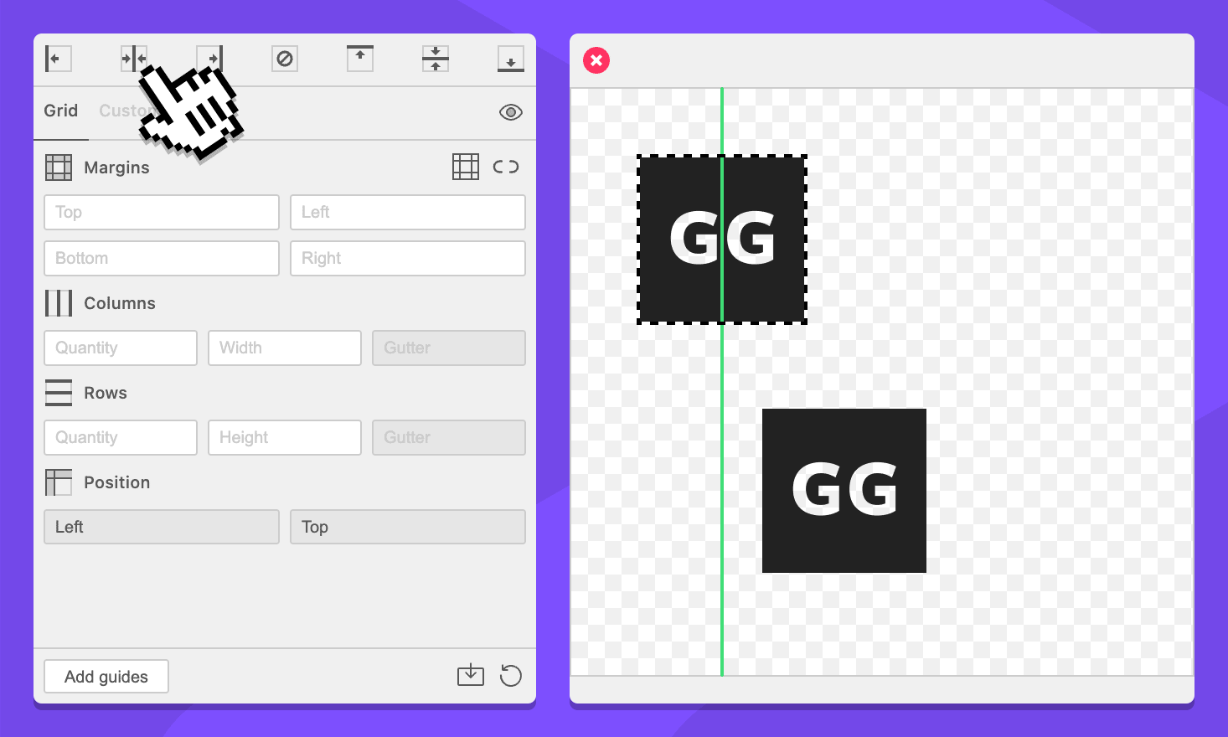Image resolution: width=1228 pixels, height=737 pixels.
Task: Add guide to bottom edge icon
Action: [x=511, y=59]
